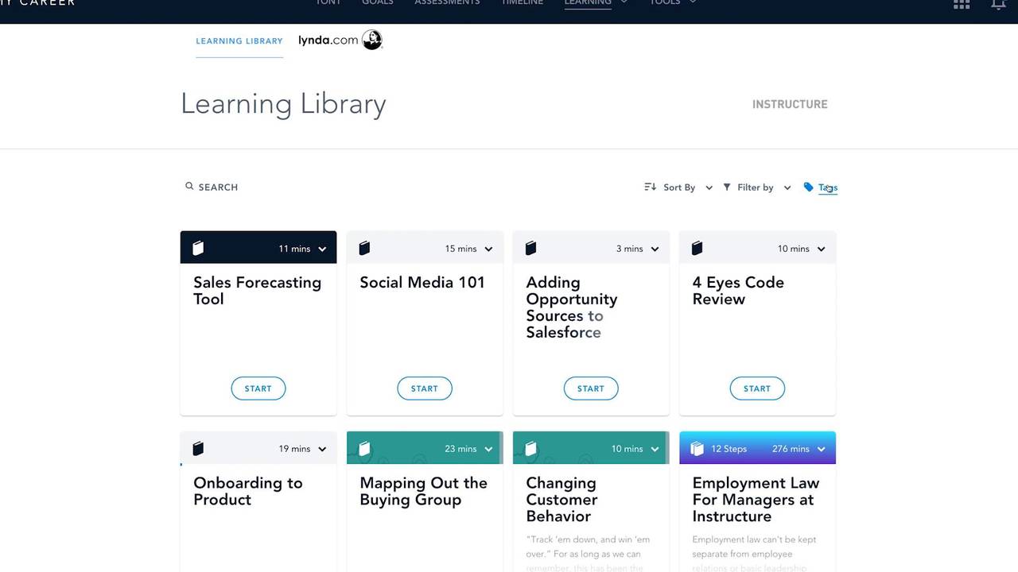Click the funnel icon before Filter by
This screenshot has height=572, width=1018.
point(726,187)
